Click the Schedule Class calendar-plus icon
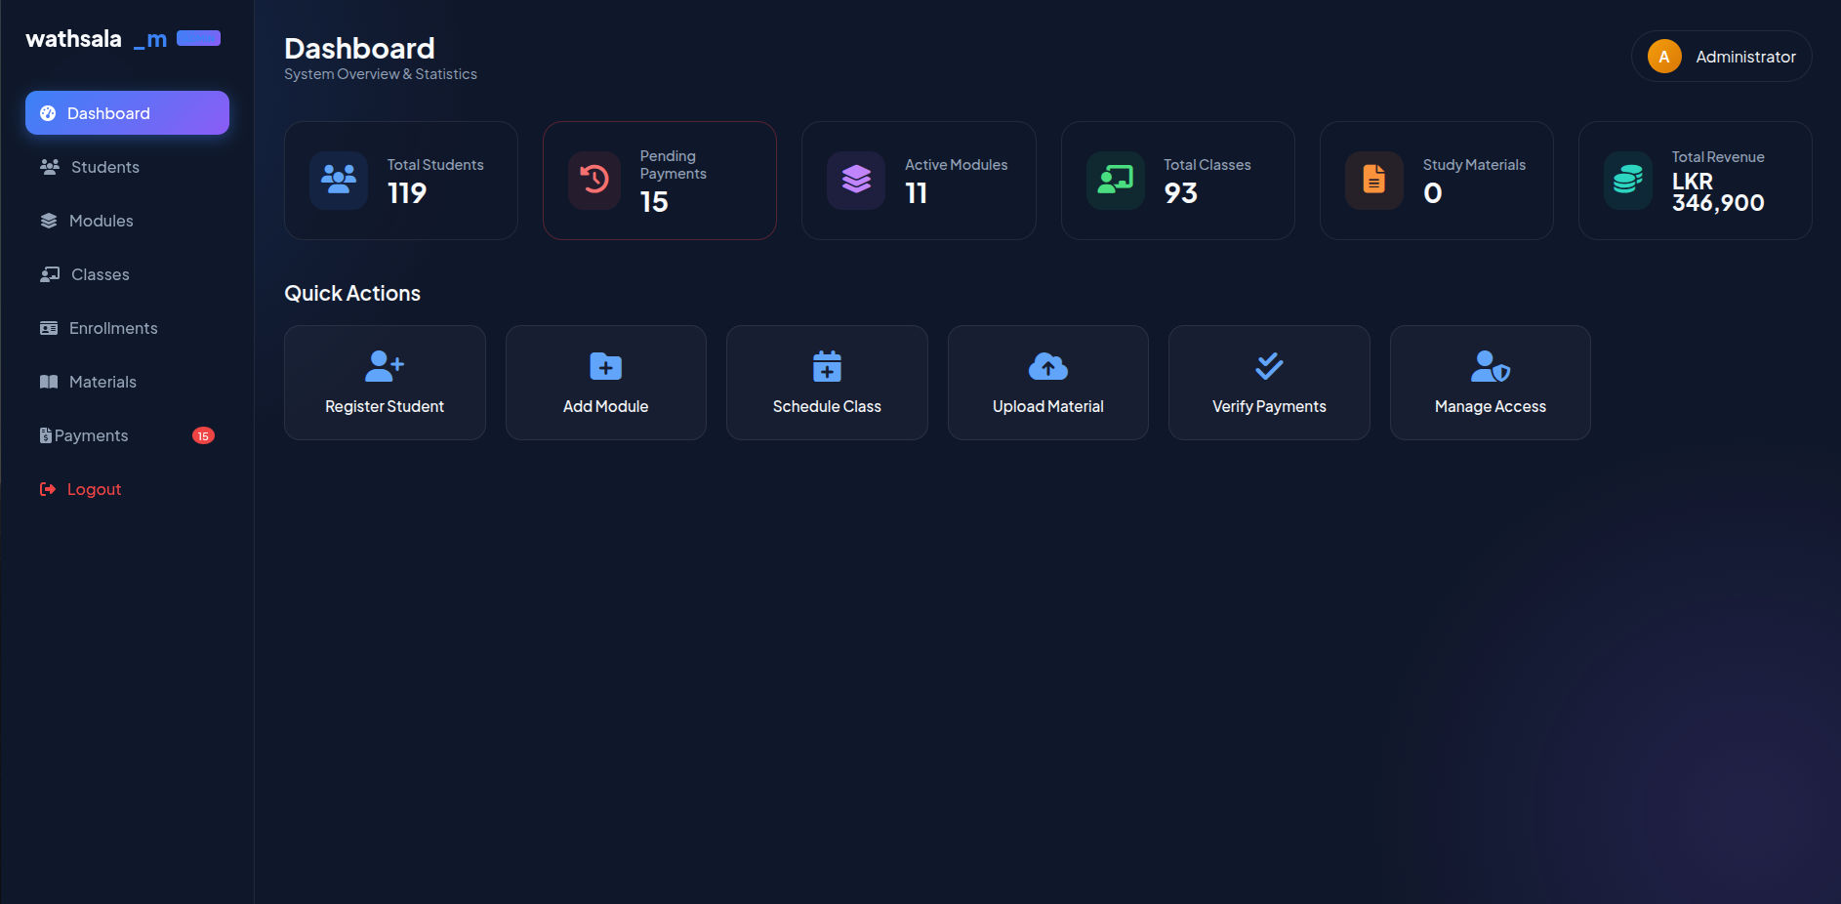 point(827,366)
